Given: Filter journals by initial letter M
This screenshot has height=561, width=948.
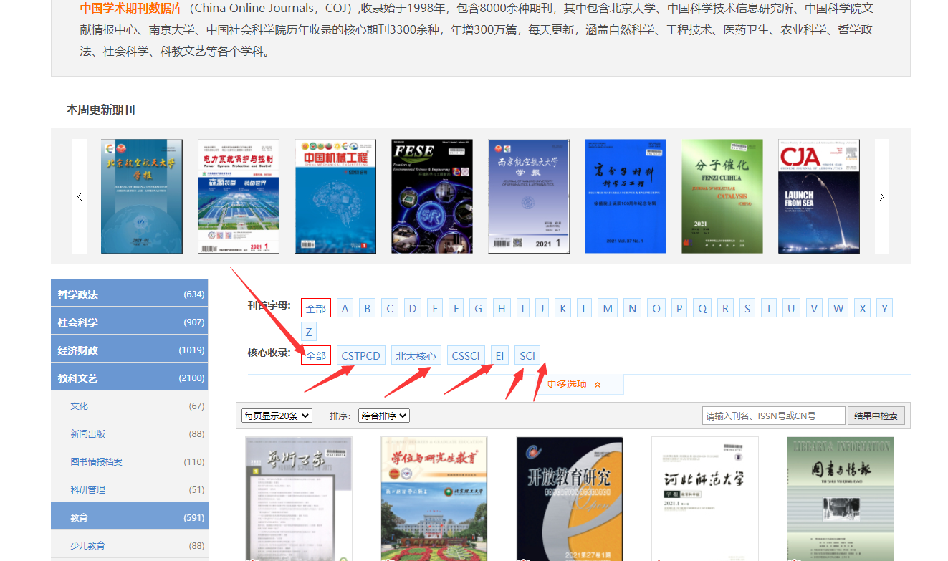Looking at the screenshot, I should click(608, 308).
